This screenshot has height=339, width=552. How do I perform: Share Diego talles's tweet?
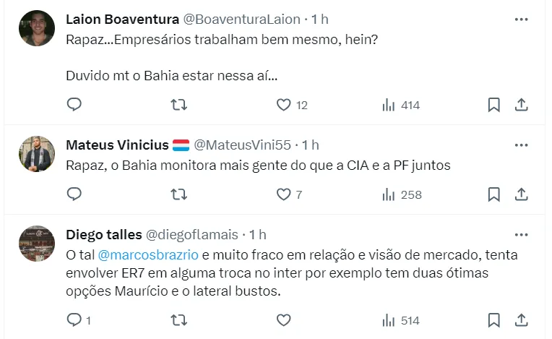tap(520, 319)
